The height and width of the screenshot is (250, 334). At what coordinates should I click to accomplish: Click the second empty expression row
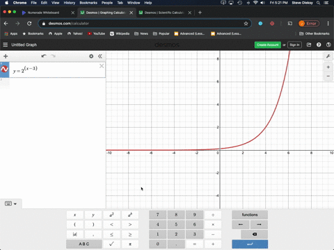[53, 83]
